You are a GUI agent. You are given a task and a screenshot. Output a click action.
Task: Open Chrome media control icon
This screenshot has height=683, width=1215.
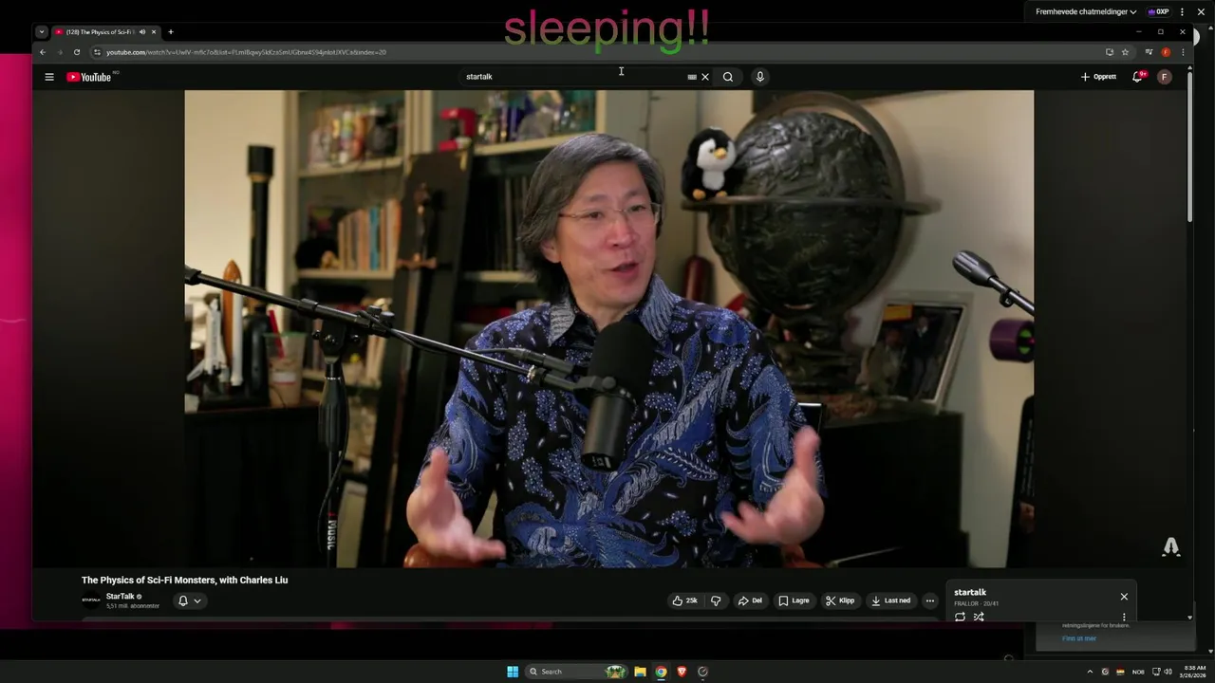click(x=1149, y=52)
